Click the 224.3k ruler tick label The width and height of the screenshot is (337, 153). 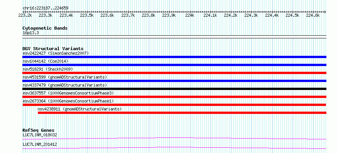coord(251,15)
